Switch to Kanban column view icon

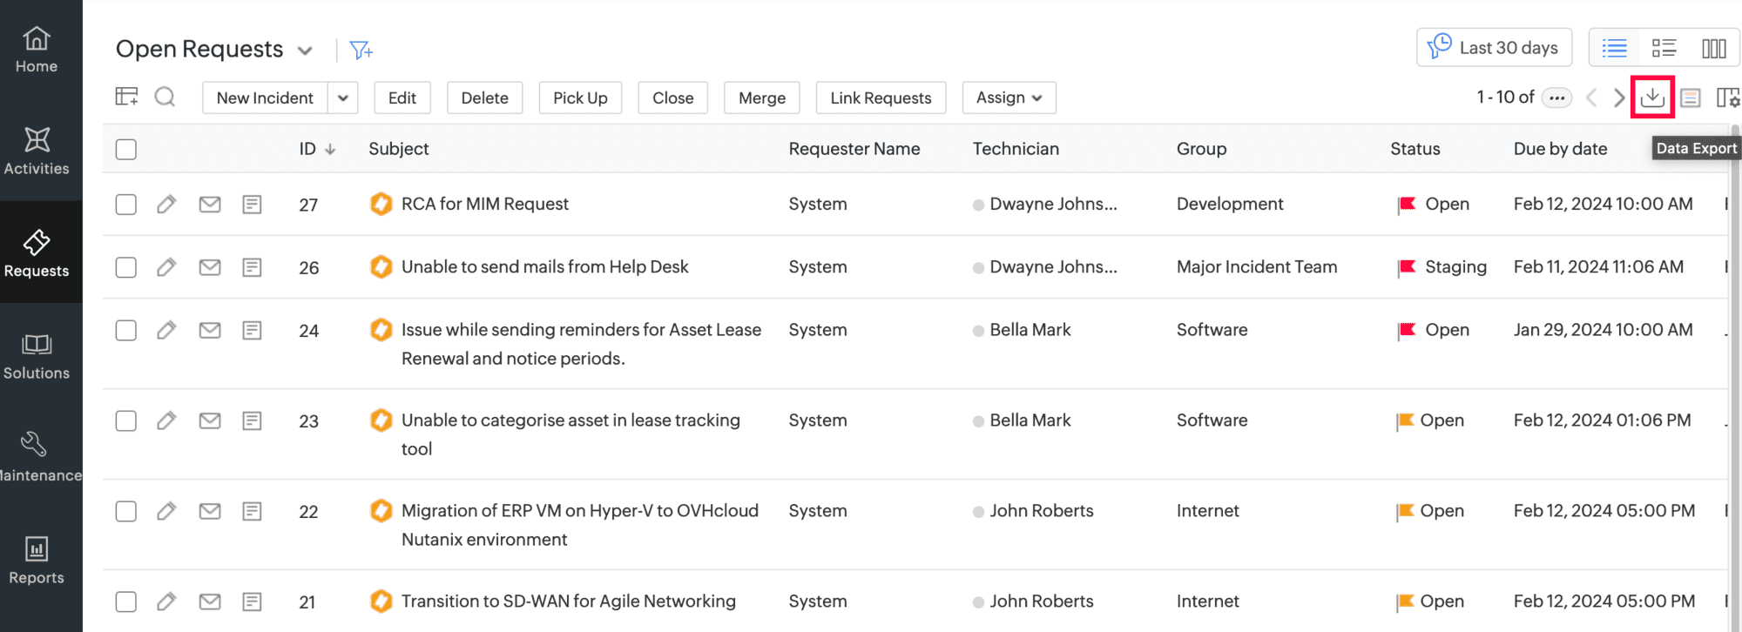(x=1713, y=48)
